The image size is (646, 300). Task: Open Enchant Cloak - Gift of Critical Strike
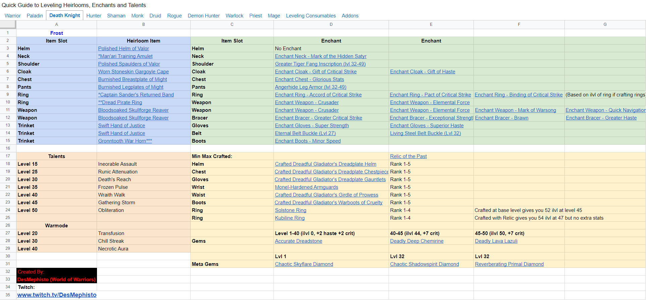click(316, 72)
